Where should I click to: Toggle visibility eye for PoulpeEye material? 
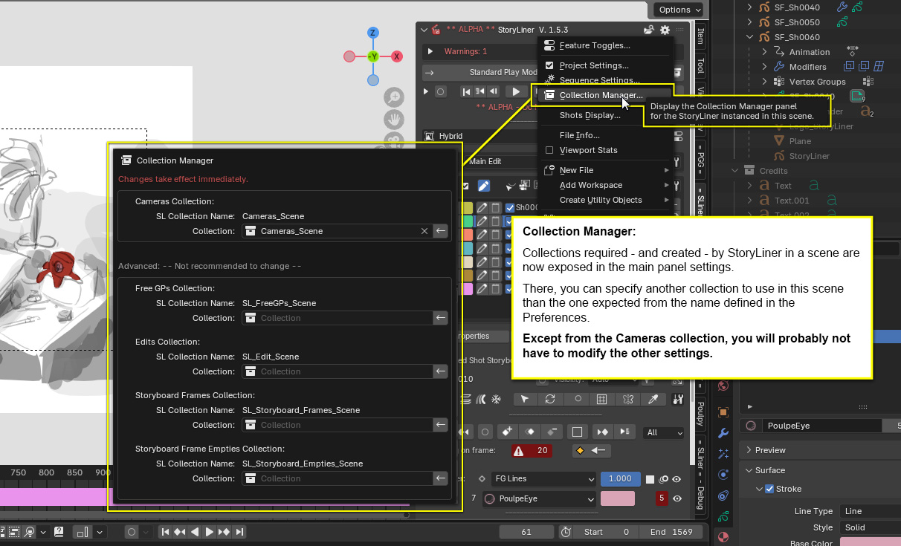[x=677, y=499]
